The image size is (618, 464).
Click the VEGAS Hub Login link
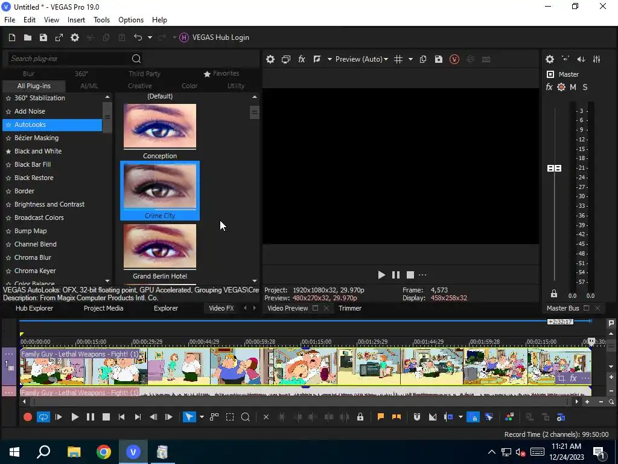click(x=221, y=37)
